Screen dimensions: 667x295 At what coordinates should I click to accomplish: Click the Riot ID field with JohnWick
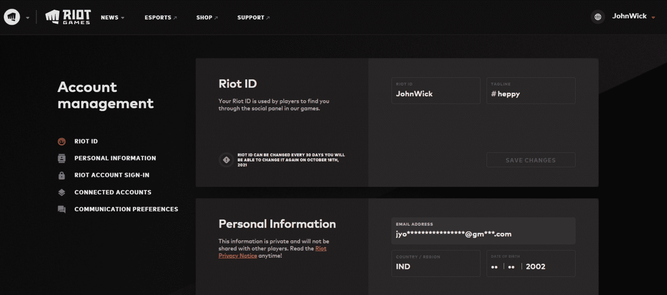pos(436,91)
